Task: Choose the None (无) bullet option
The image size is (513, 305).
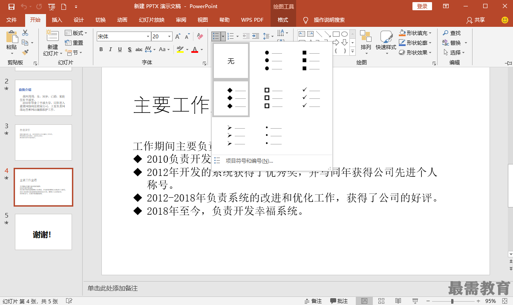Action: [x=231, y=61]
